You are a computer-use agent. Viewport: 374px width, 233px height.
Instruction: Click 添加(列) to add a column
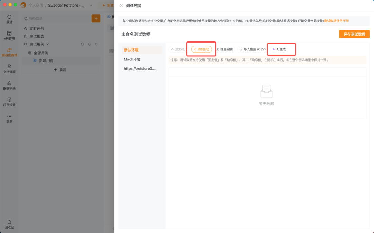tap(201, 49)
